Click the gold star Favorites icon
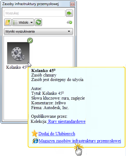The width and height of the screenshot is (126, 156). [x=35, y=133]
